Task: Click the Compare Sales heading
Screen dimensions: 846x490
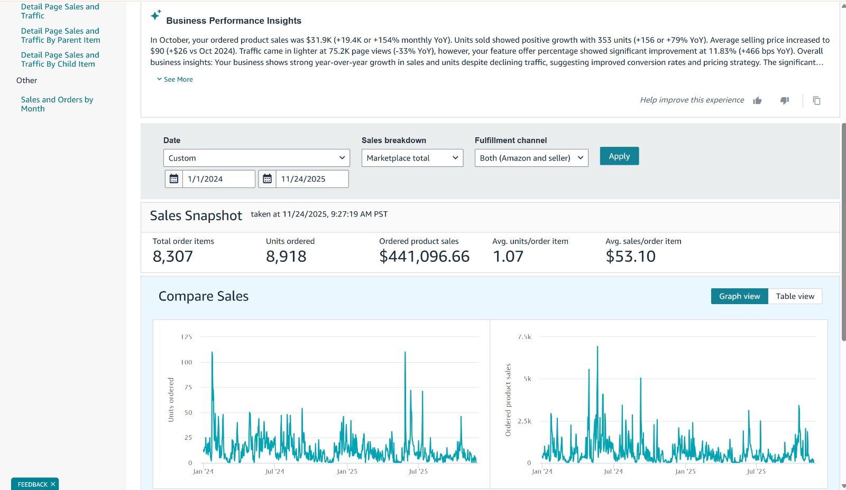Action: click(x=204, y=296)
